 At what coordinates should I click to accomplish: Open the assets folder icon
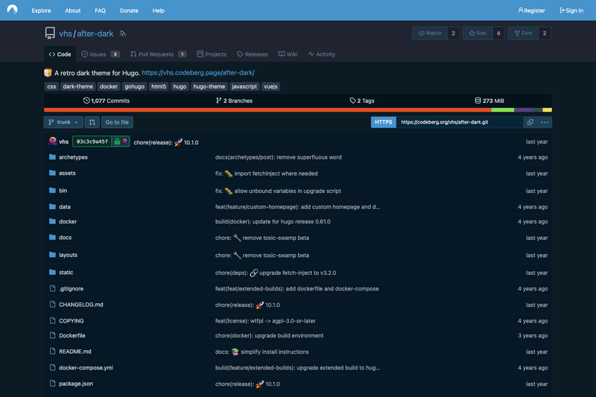(x=52, y=173)
